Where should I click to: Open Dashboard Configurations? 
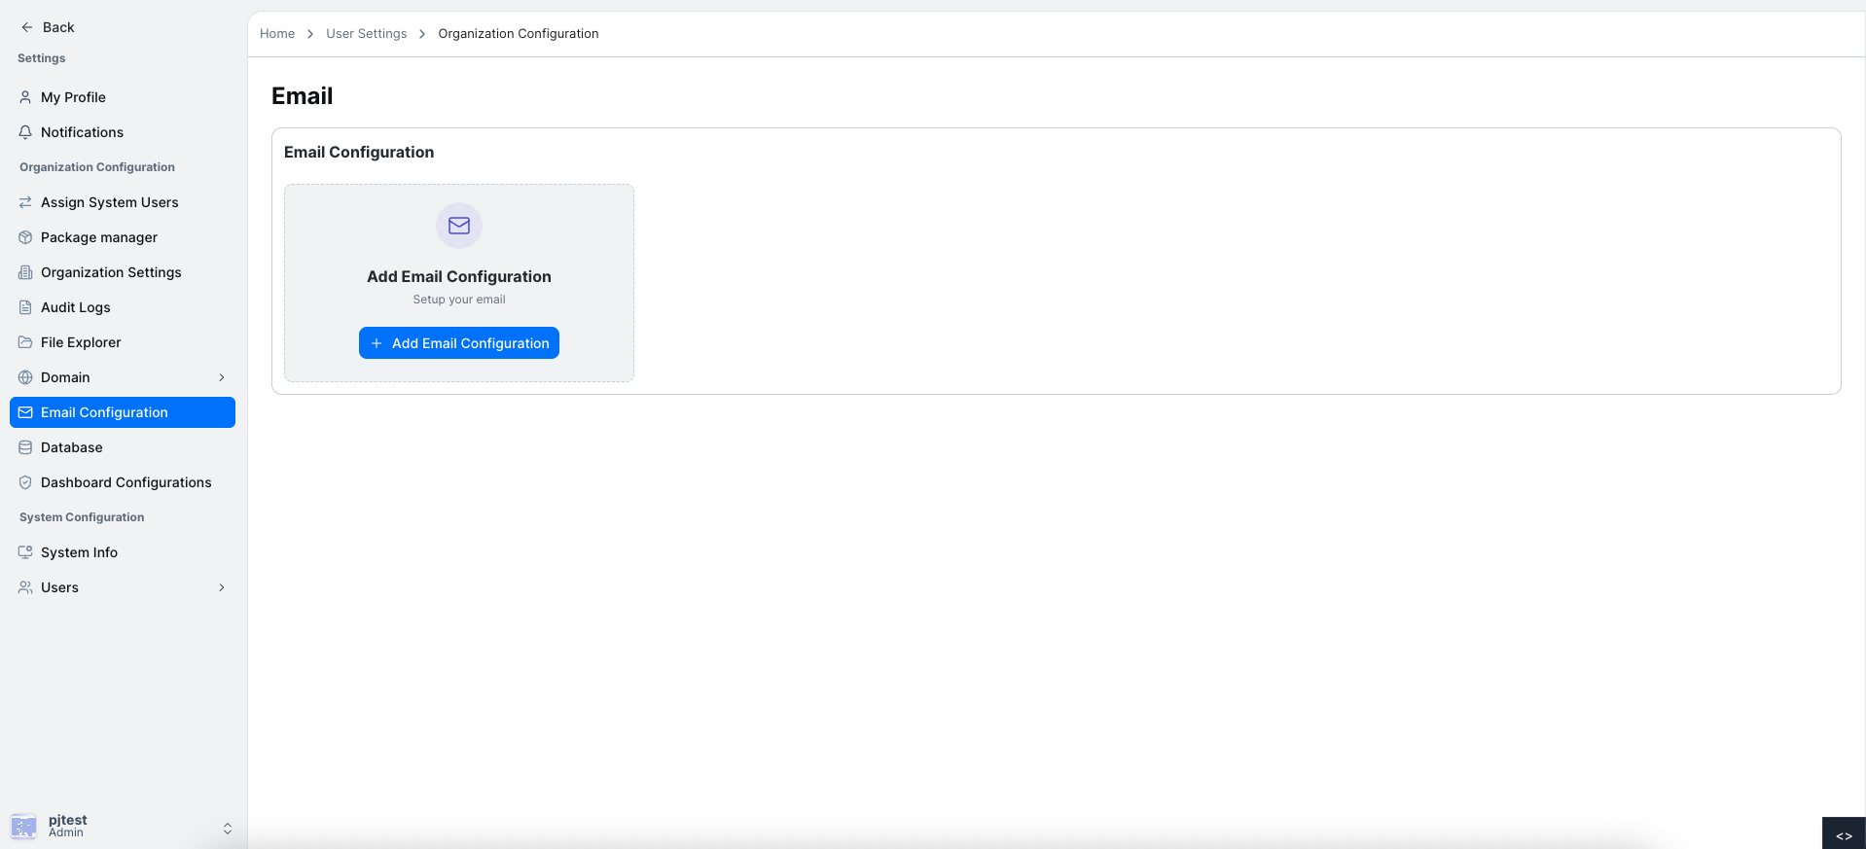click(123, 482)
